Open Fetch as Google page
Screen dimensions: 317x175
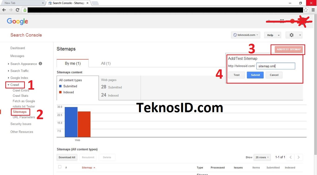pyautogui.click(x=24, y=101)
